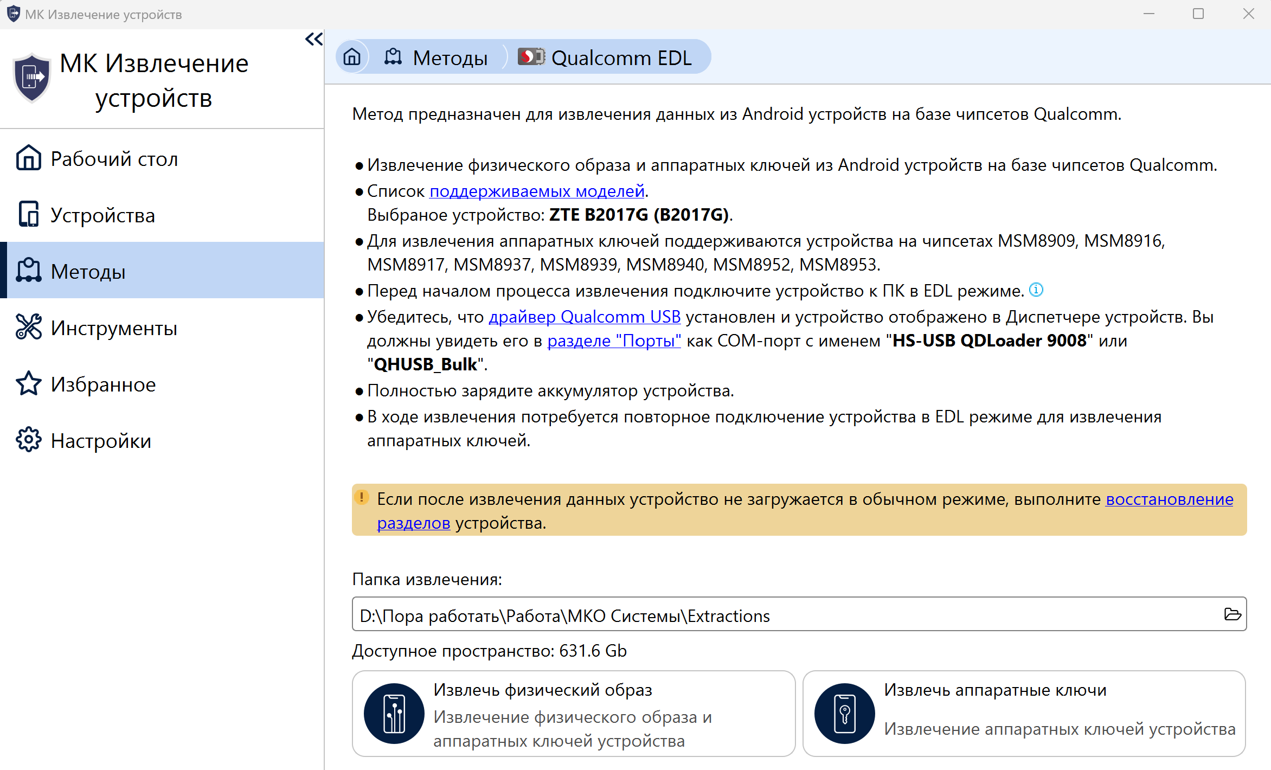The height and width of the screenshot is (770, 1271).
Task: Maximize the application window
Action: [1198, 14]
